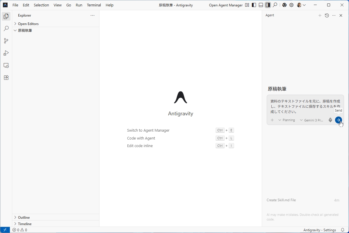Toggle the primary side bar visibility
Image resolution: width=349 pixels, height=233 pixels.
coord(254,5)
